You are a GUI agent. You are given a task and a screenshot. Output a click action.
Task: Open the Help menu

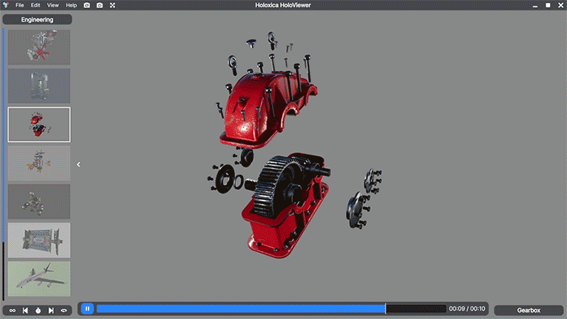click(72, 5)
